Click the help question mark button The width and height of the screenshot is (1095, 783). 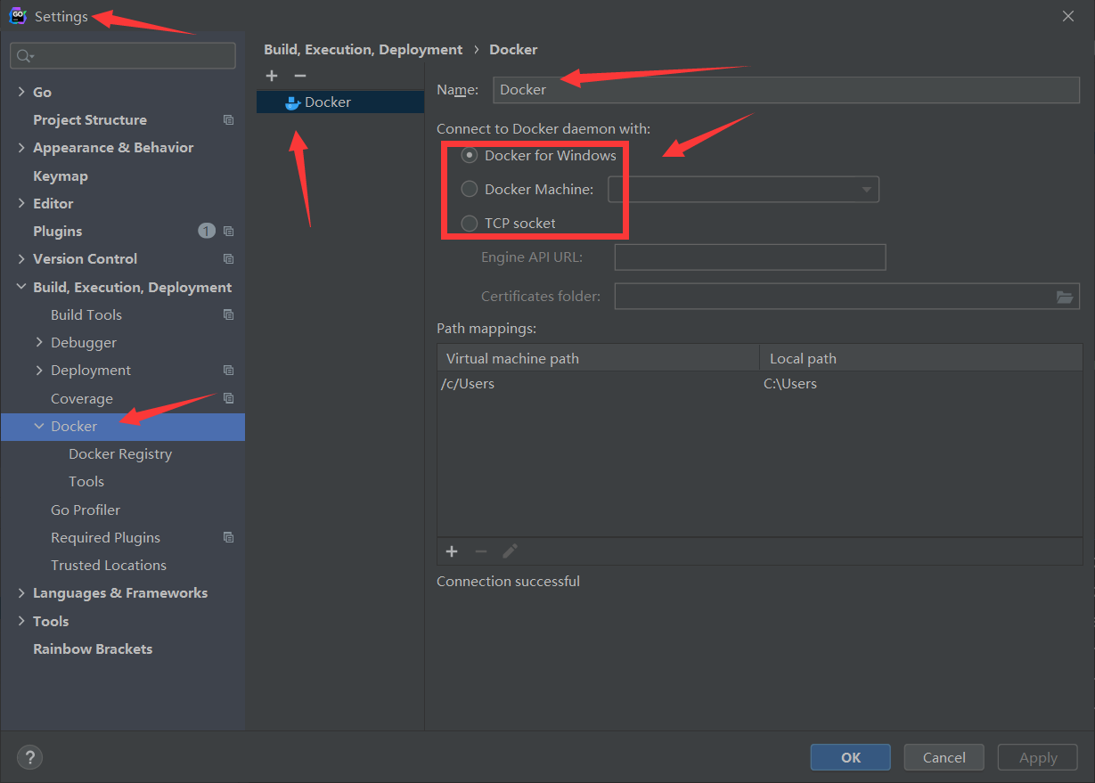pos(29,757)
